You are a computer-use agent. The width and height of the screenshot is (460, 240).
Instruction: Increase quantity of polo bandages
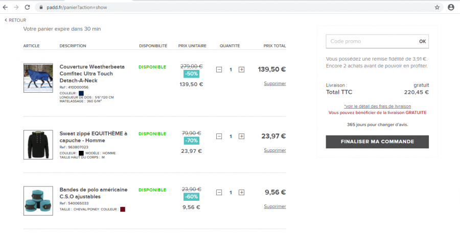(x=242, y=193)
